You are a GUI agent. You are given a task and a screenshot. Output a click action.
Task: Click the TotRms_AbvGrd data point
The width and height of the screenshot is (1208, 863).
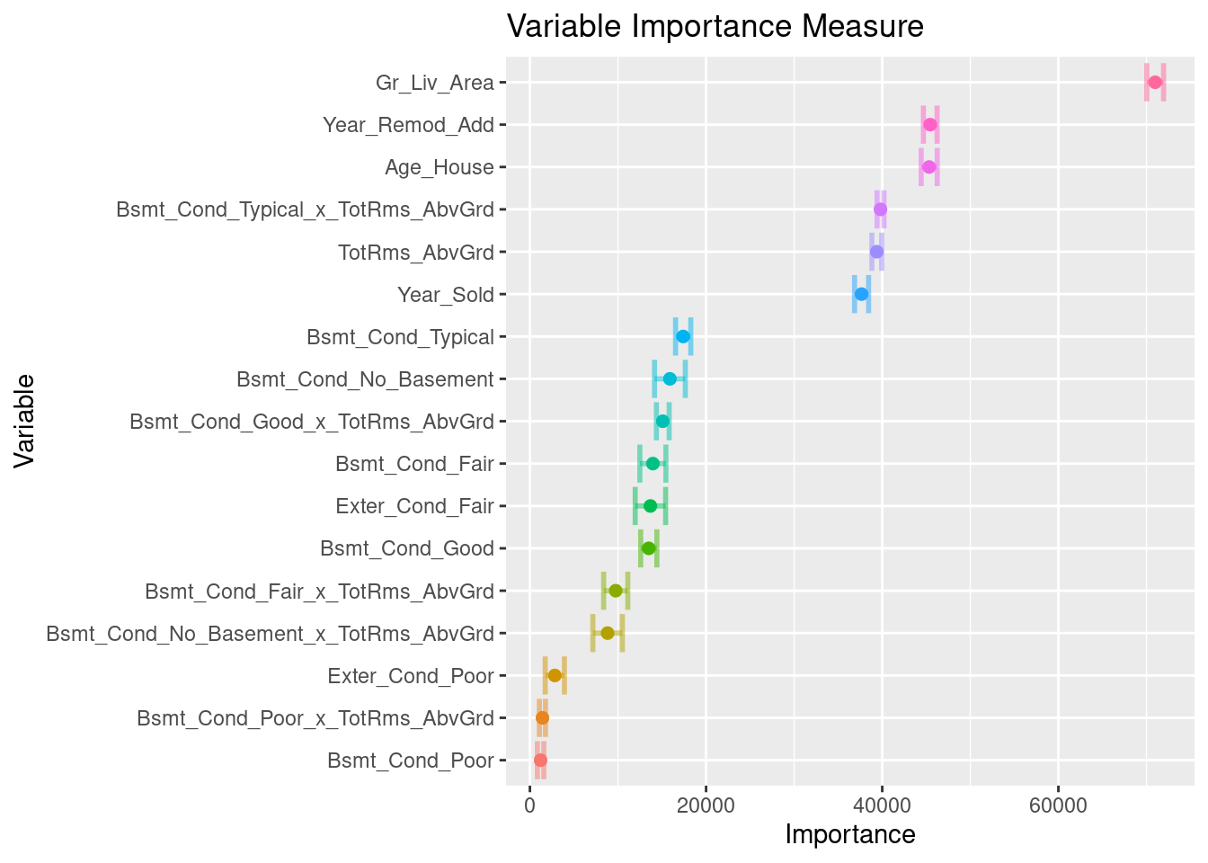[x=876, y=252]
